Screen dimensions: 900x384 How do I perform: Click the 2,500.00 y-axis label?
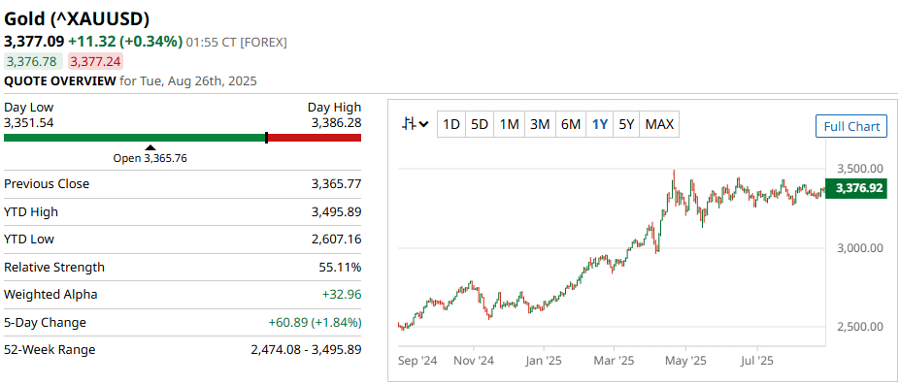tap(859, 327)
